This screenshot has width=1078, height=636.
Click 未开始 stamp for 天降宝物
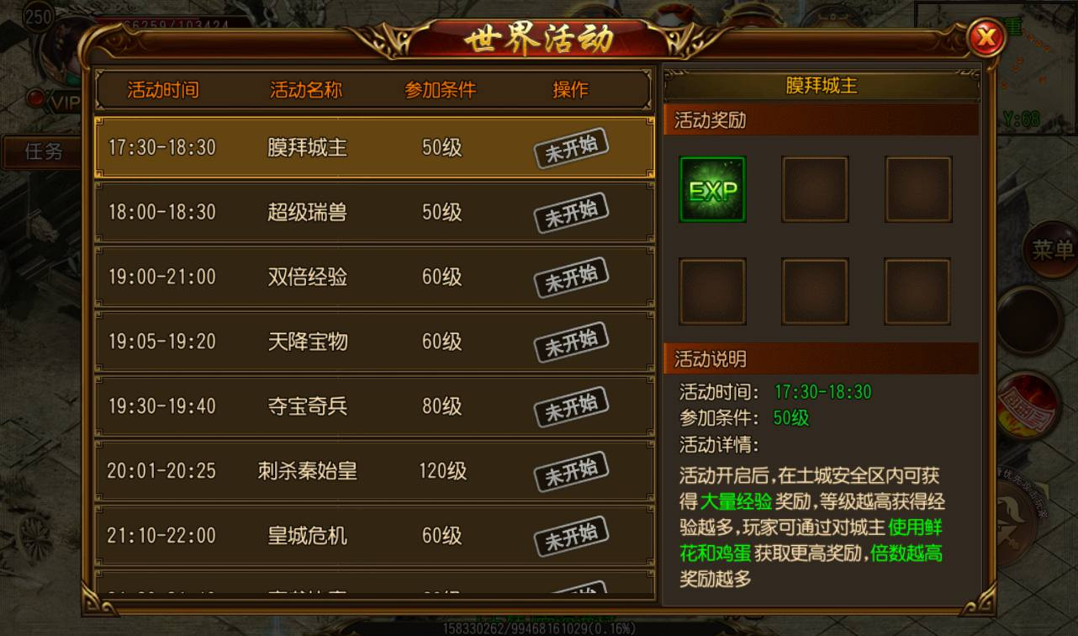click(572, 342)
